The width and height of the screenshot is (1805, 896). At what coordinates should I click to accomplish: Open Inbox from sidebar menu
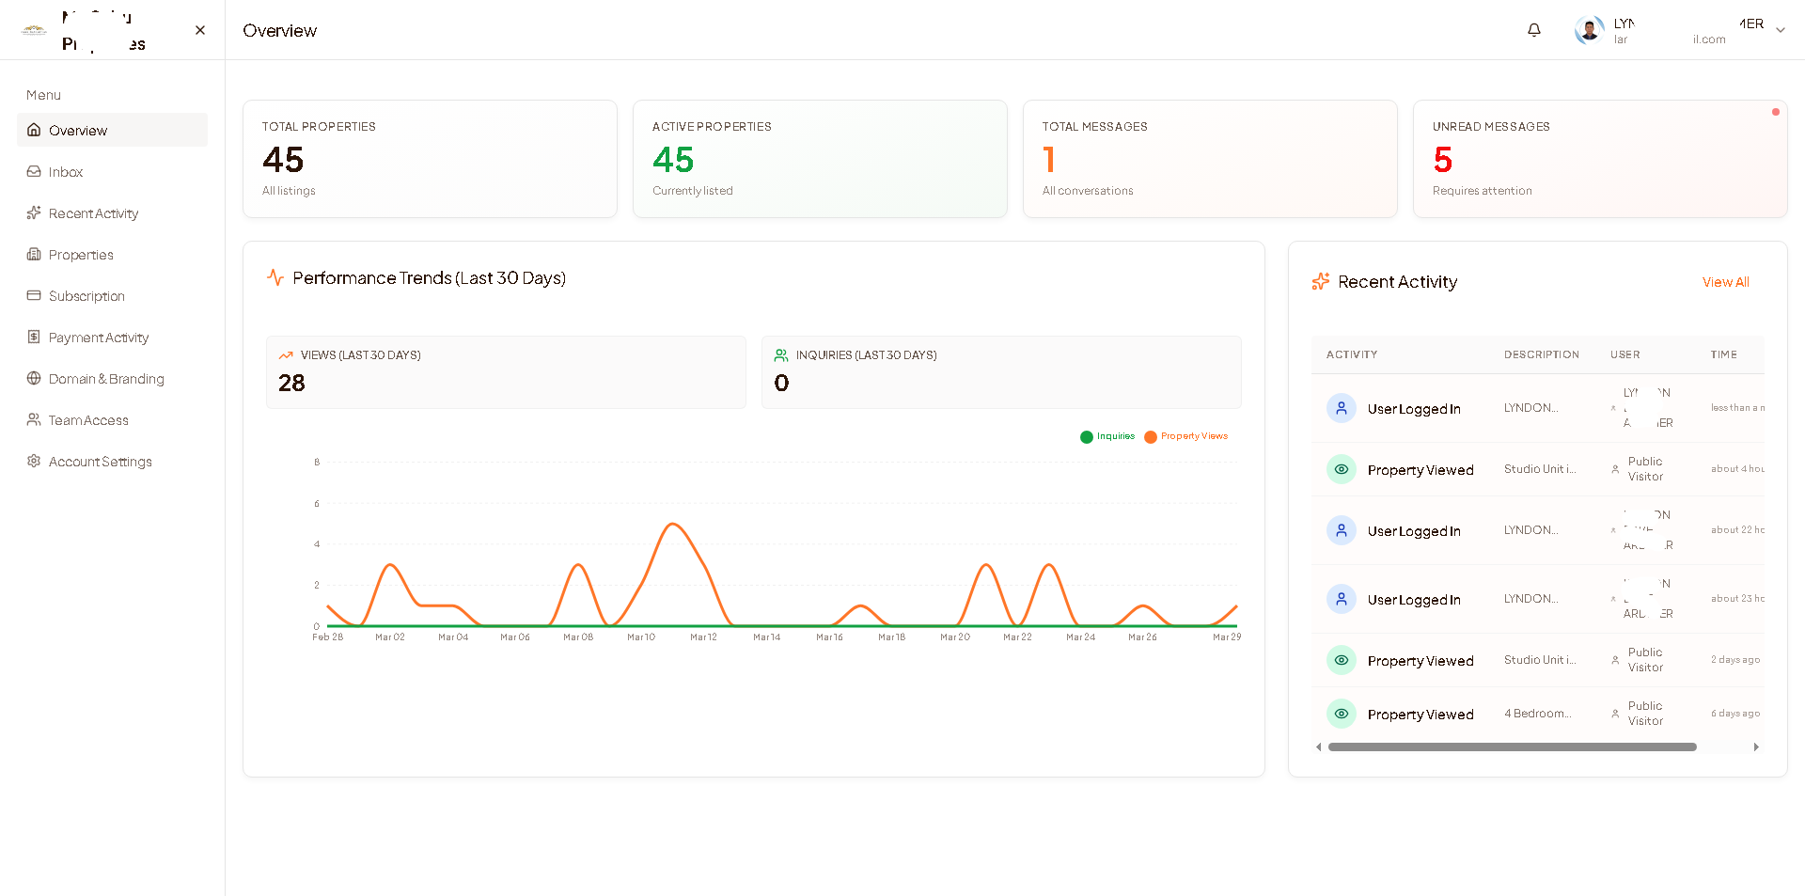(x=66, y=172)
